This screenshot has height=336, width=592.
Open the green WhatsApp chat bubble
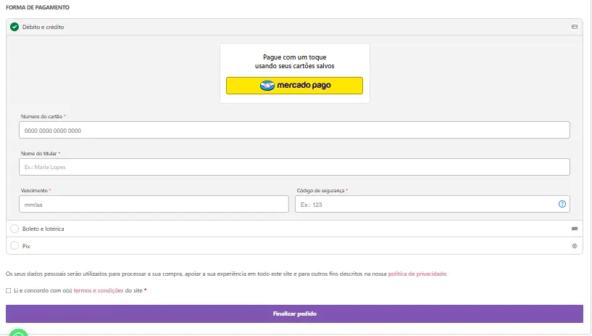point(18,333)
